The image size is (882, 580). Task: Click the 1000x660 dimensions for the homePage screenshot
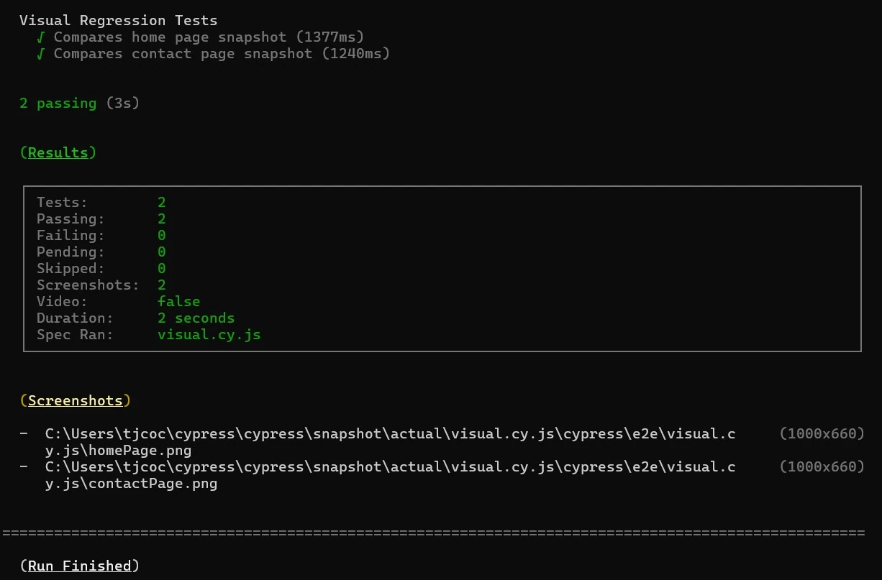tap(821, 433)
